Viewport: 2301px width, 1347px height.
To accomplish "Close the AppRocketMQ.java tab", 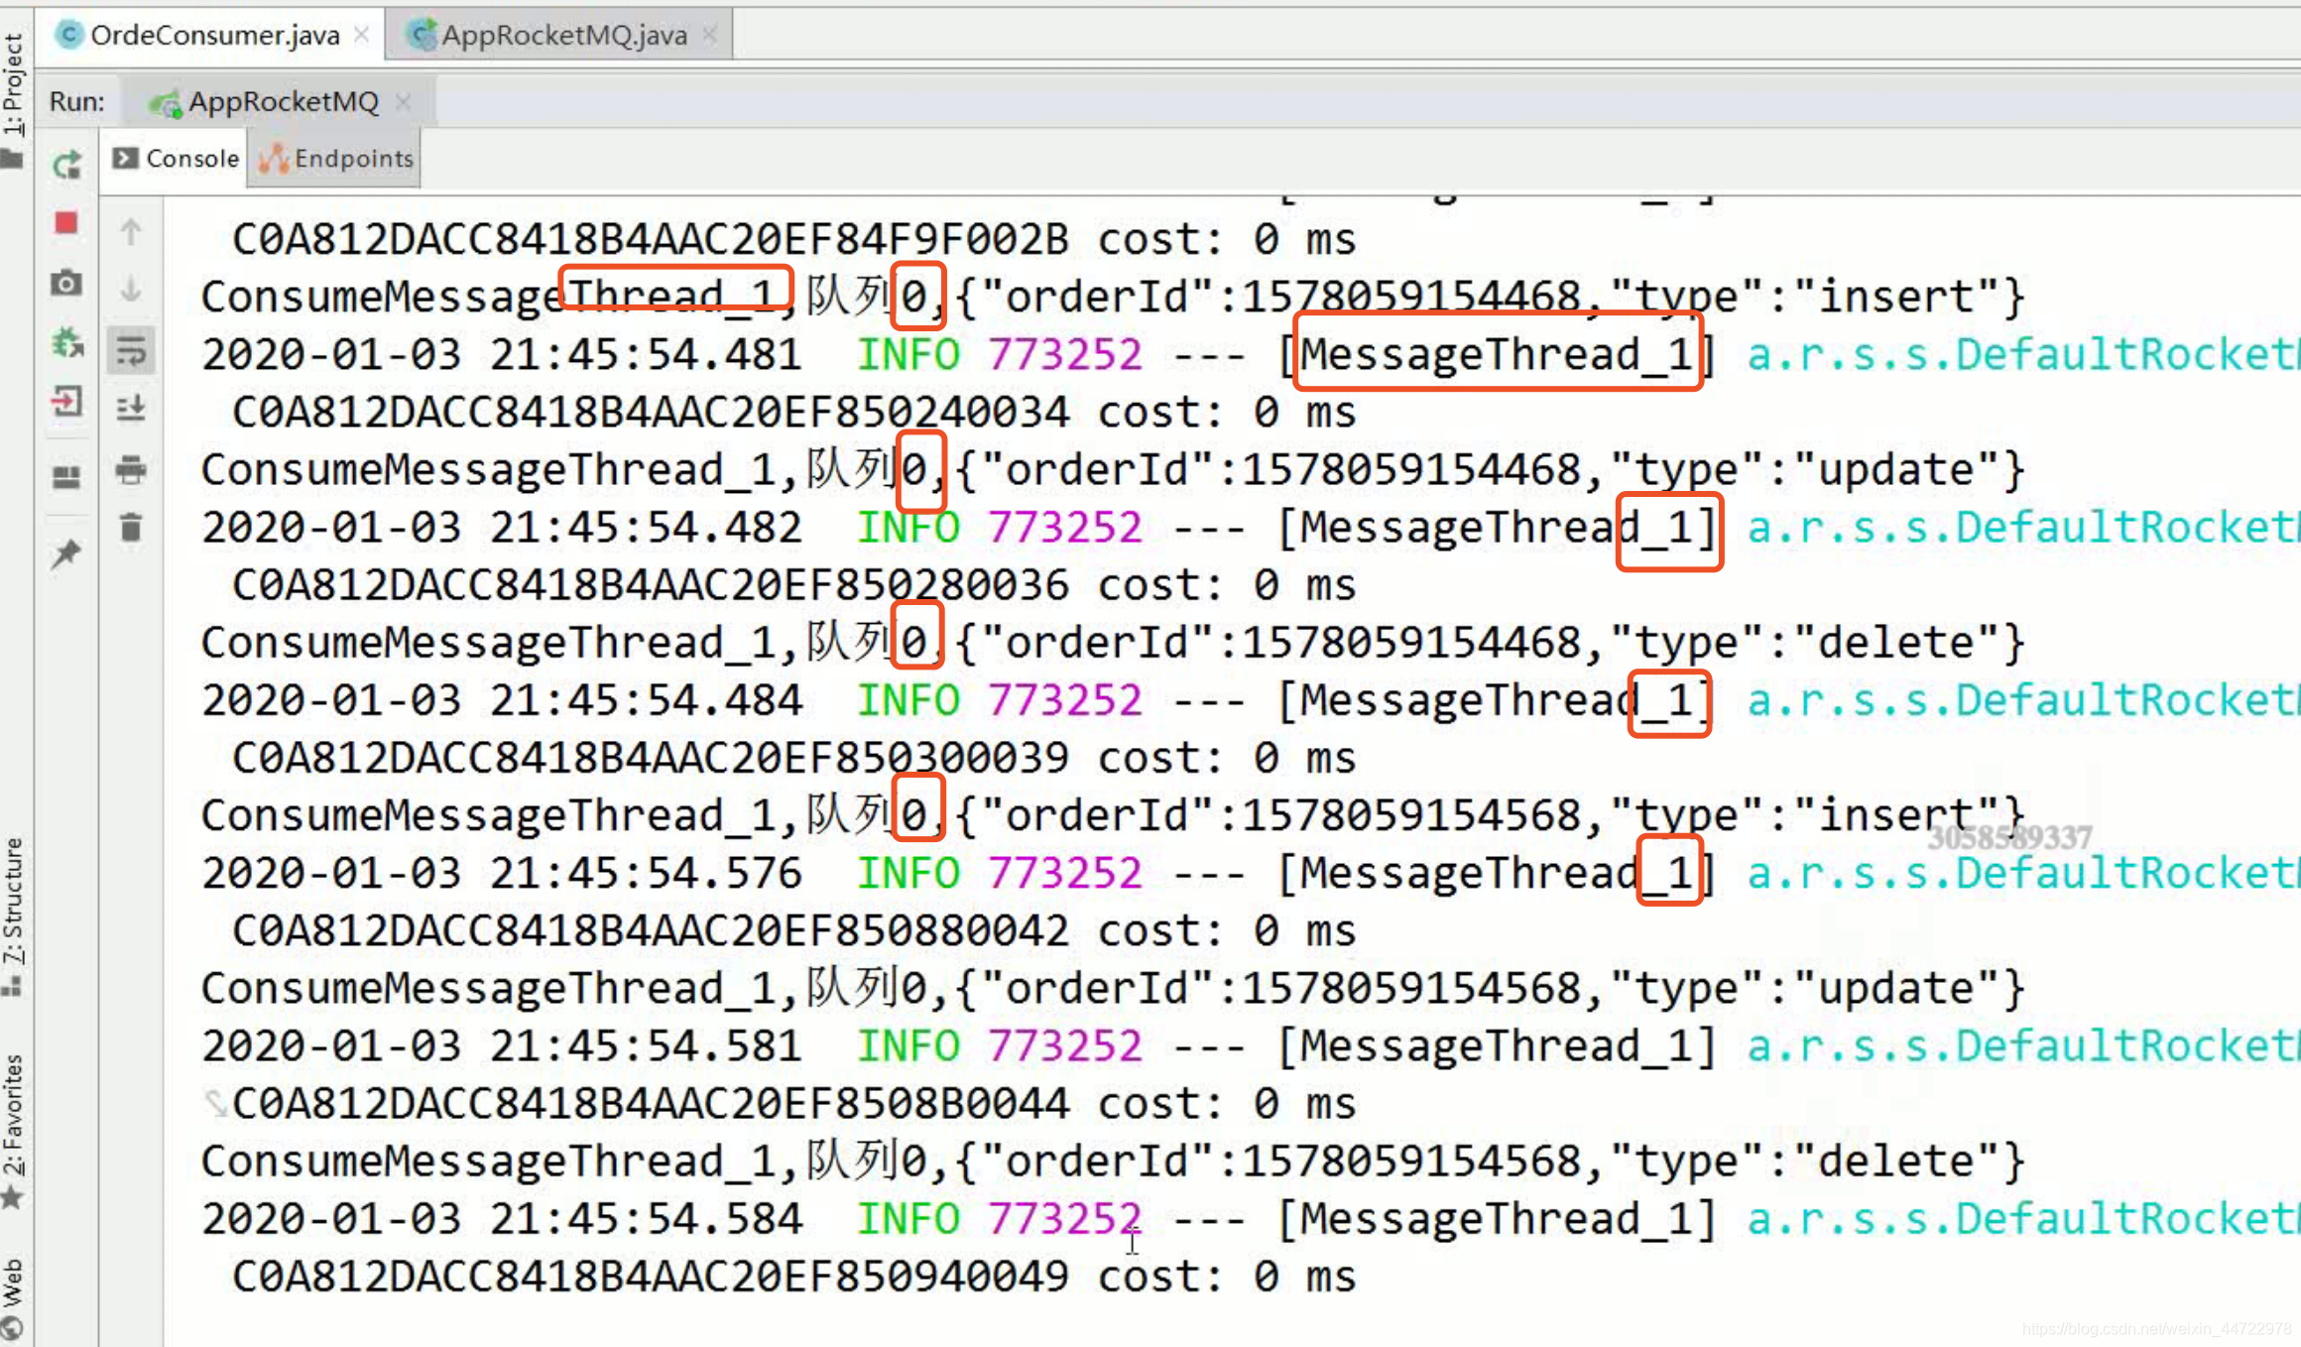I will 710,35.
